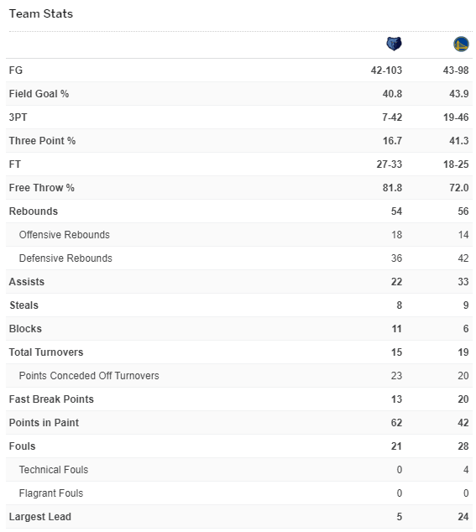This screenshot has height=532, width=476.
Task: Select the Team Stats heading
Action: (41, 13)
